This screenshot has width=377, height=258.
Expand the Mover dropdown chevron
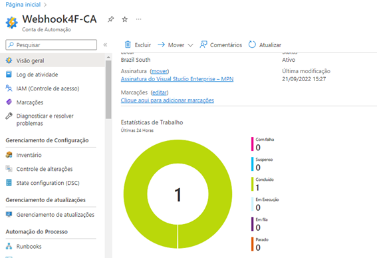[x=190, y=45]
